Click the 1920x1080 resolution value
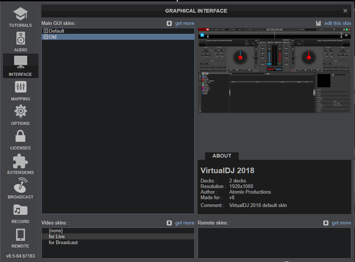The image size is (355, 262). [x=241, y=187]
